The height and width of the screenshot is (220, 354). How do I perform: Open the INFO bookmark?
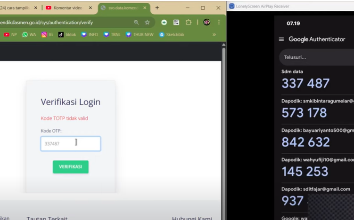click(90, 34)
